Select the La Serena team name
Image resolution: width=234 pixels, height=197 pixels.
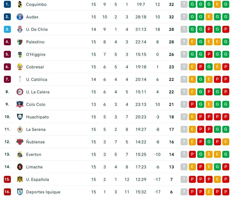(x=36, y=129)
